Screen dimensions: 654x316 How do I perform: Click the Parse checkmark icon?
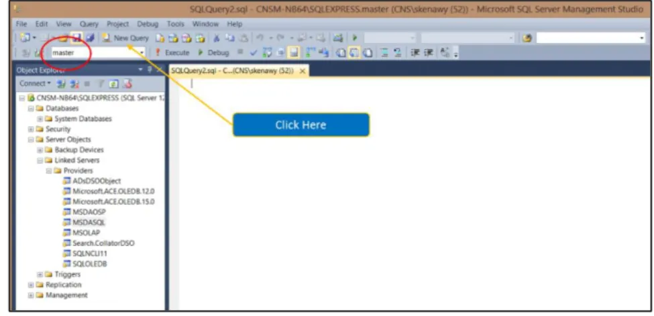(253, 52)
